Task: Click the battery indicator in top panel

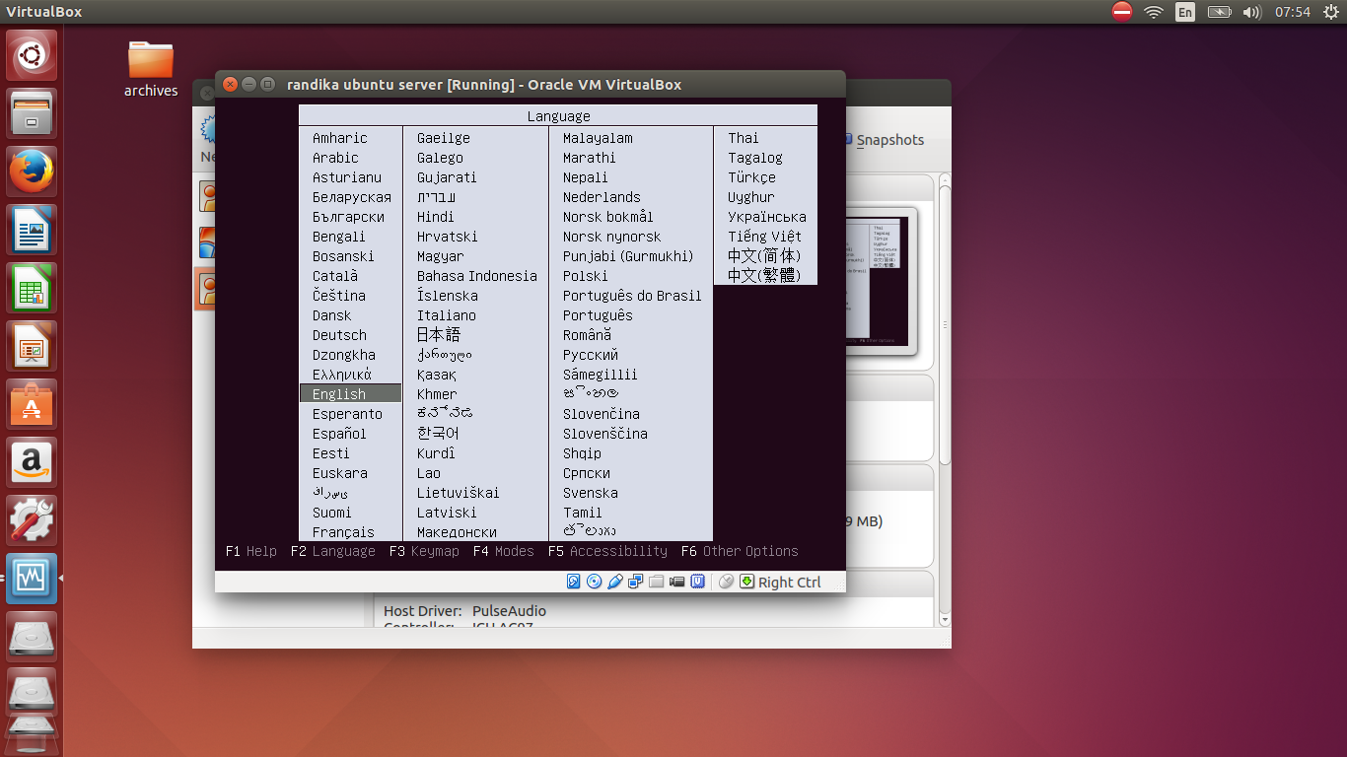Action: pyautogui.click(x=1220, y=12)
